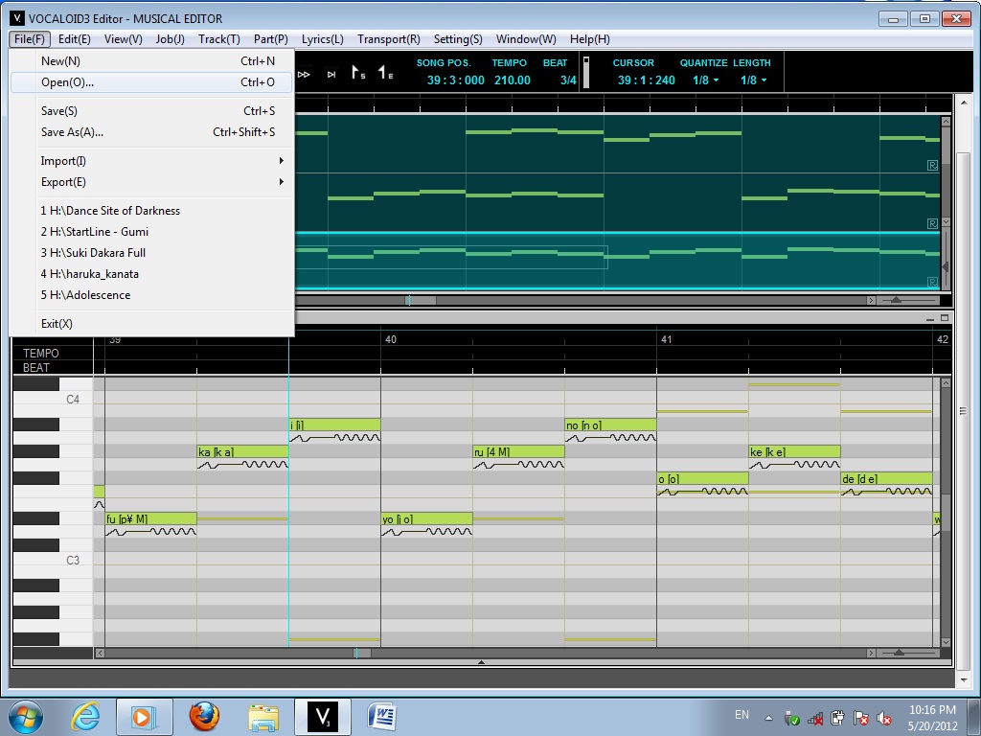Click the Windows Start orb
This screenshot has height=736, width=981.
[x=26, y=717]
